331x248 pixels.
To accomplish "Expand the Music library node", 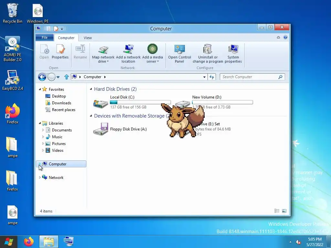I will (43, 137).
